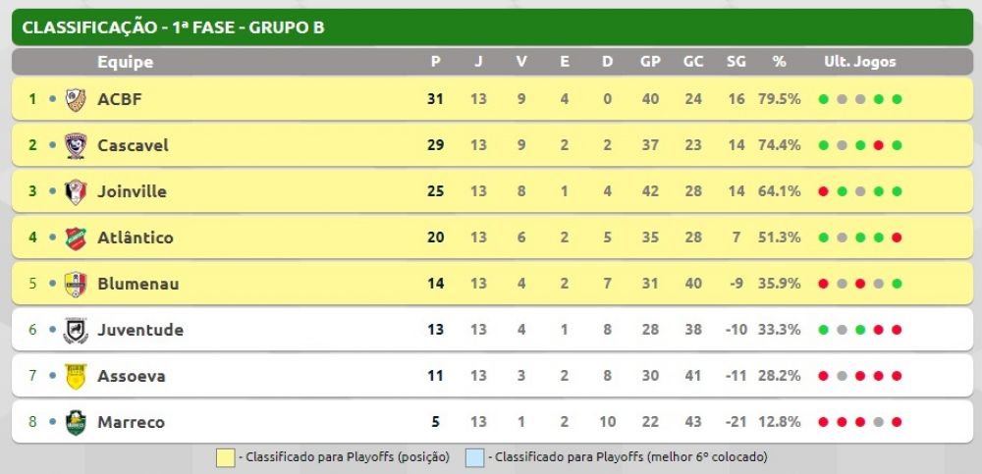Click the blue melhor 6º colocado swatch

pos(474,457)
